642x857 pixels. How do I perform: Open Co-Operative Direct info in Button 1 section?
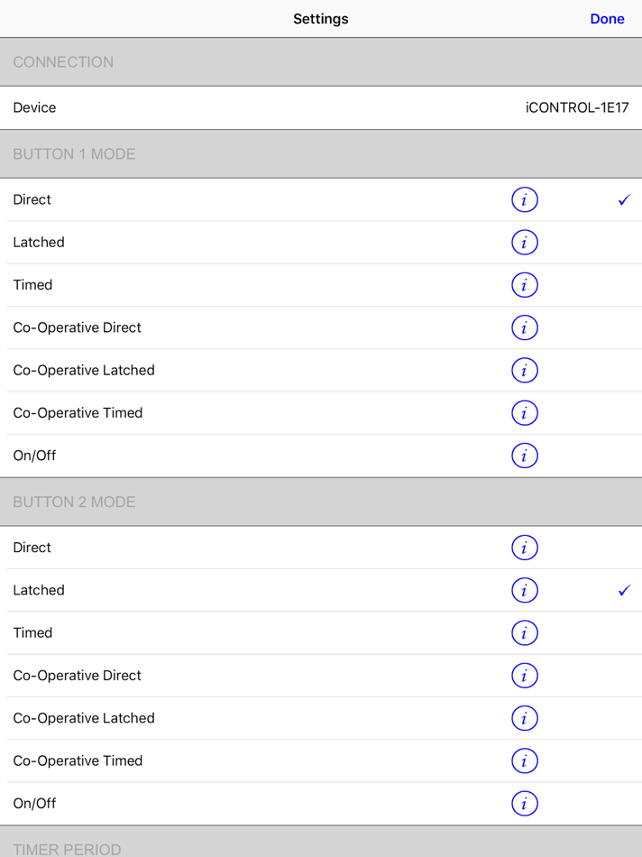(525, 327)
